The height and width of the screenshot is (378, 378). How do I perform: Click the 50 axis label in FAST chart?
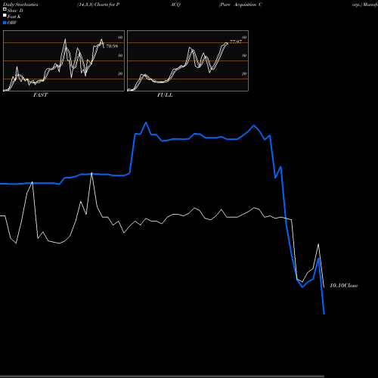120,55
